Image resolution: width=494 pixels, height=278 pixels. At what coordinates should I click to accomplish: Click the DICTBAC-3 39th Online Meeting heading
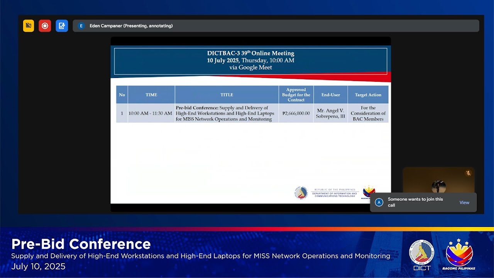click(250, 53)
